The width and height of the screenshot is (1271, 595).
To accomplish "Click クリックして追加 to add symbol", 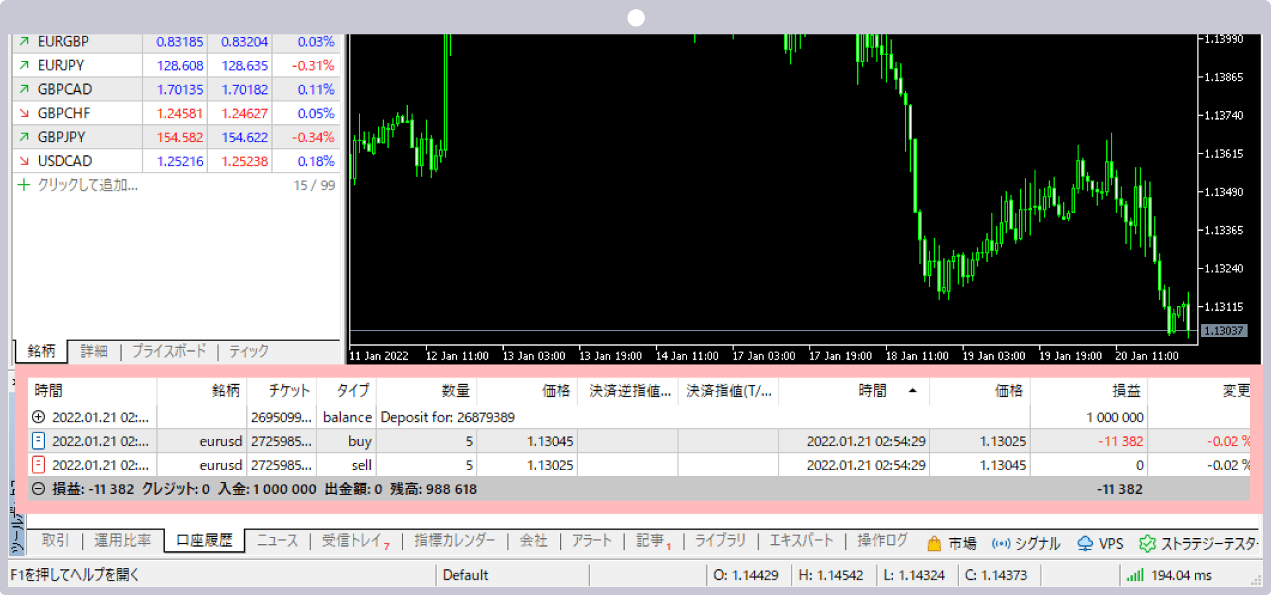I will coord(88,185).
